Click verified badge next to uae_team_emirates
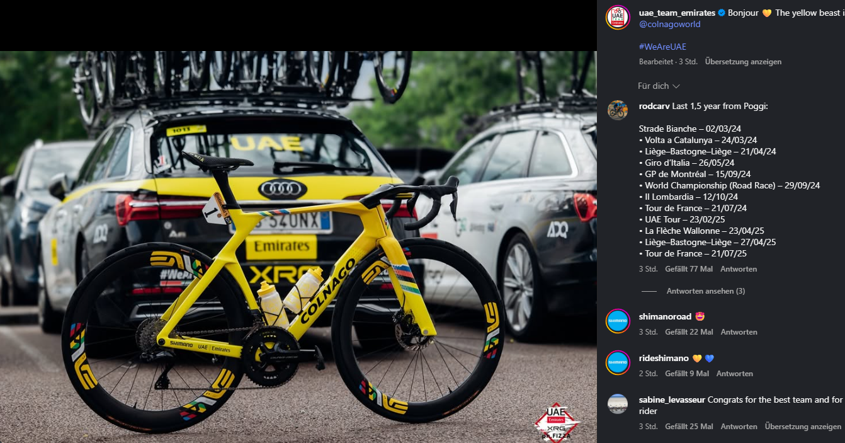845x443 pixels. coord(722,13)
